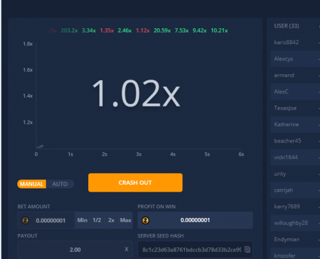
Task: Open the 20.59x crash history result
Action: point(162,31)
